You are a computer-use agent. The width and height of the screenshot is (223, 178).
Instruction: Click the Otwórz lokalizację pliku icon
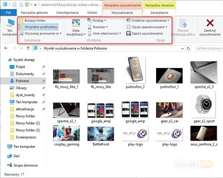point(183,24)
